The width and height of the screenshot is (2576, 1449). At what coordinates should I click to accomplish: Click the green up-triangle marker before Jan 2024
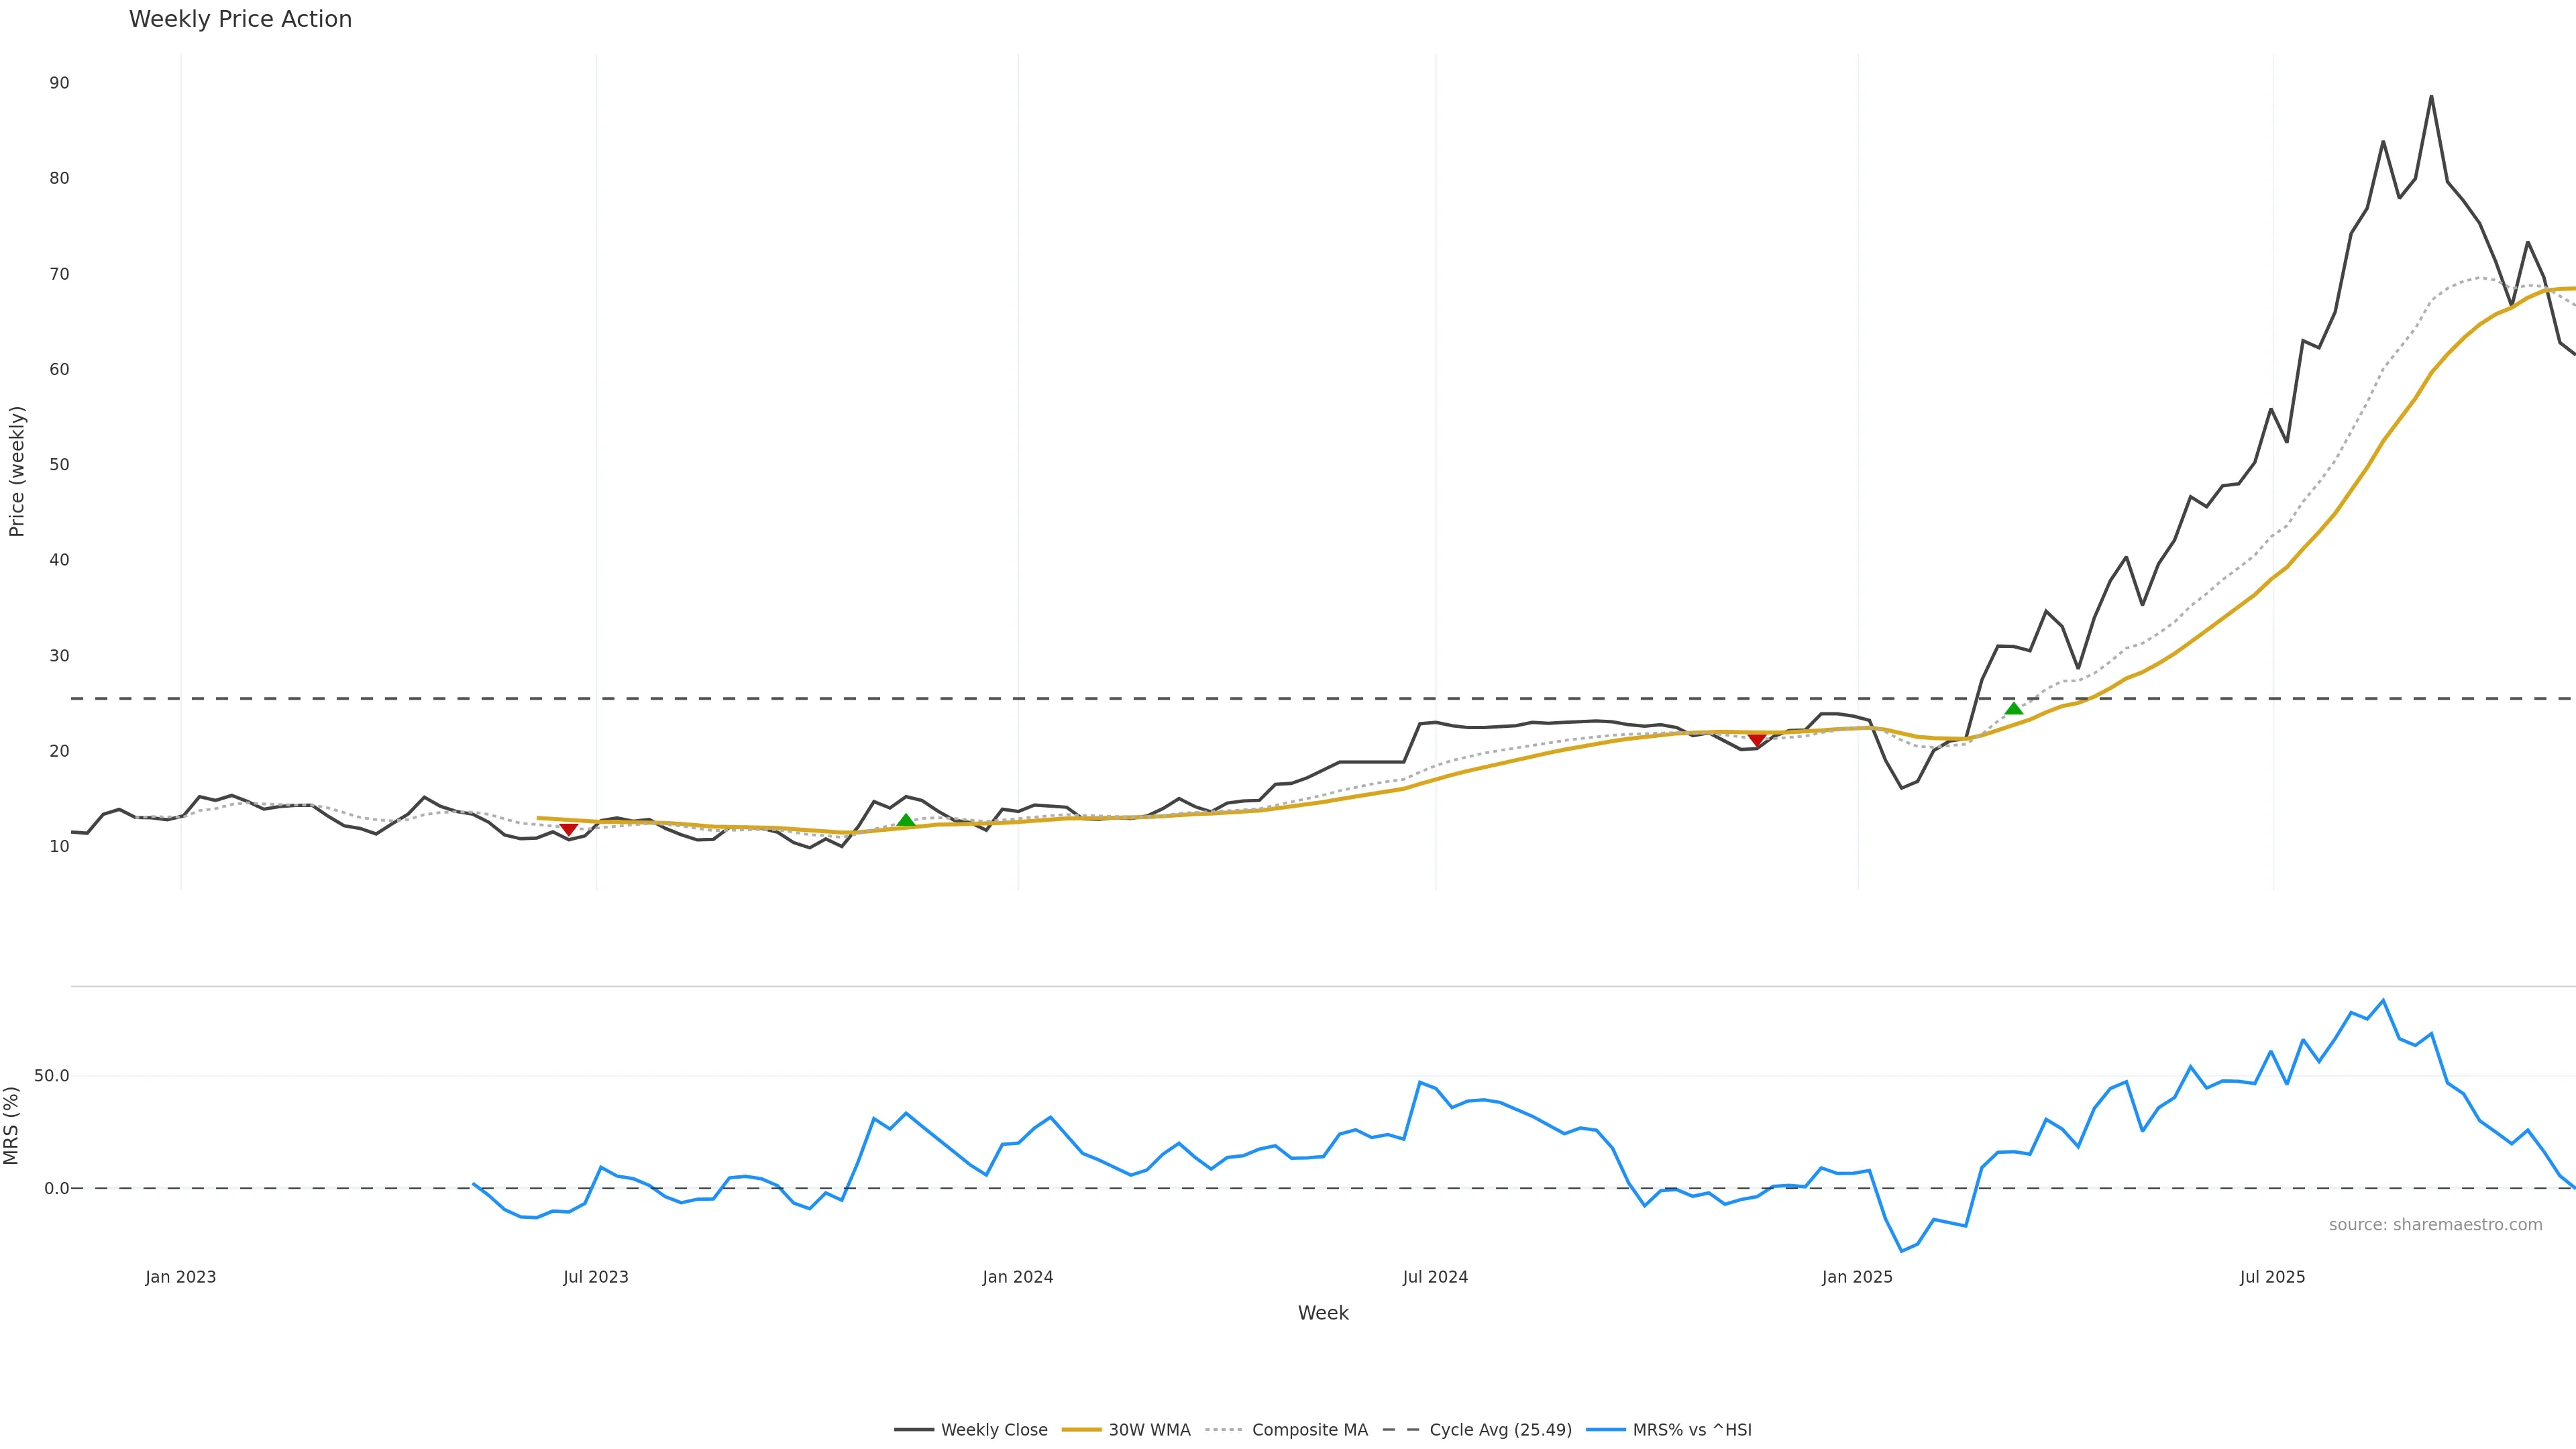(906, 821)
